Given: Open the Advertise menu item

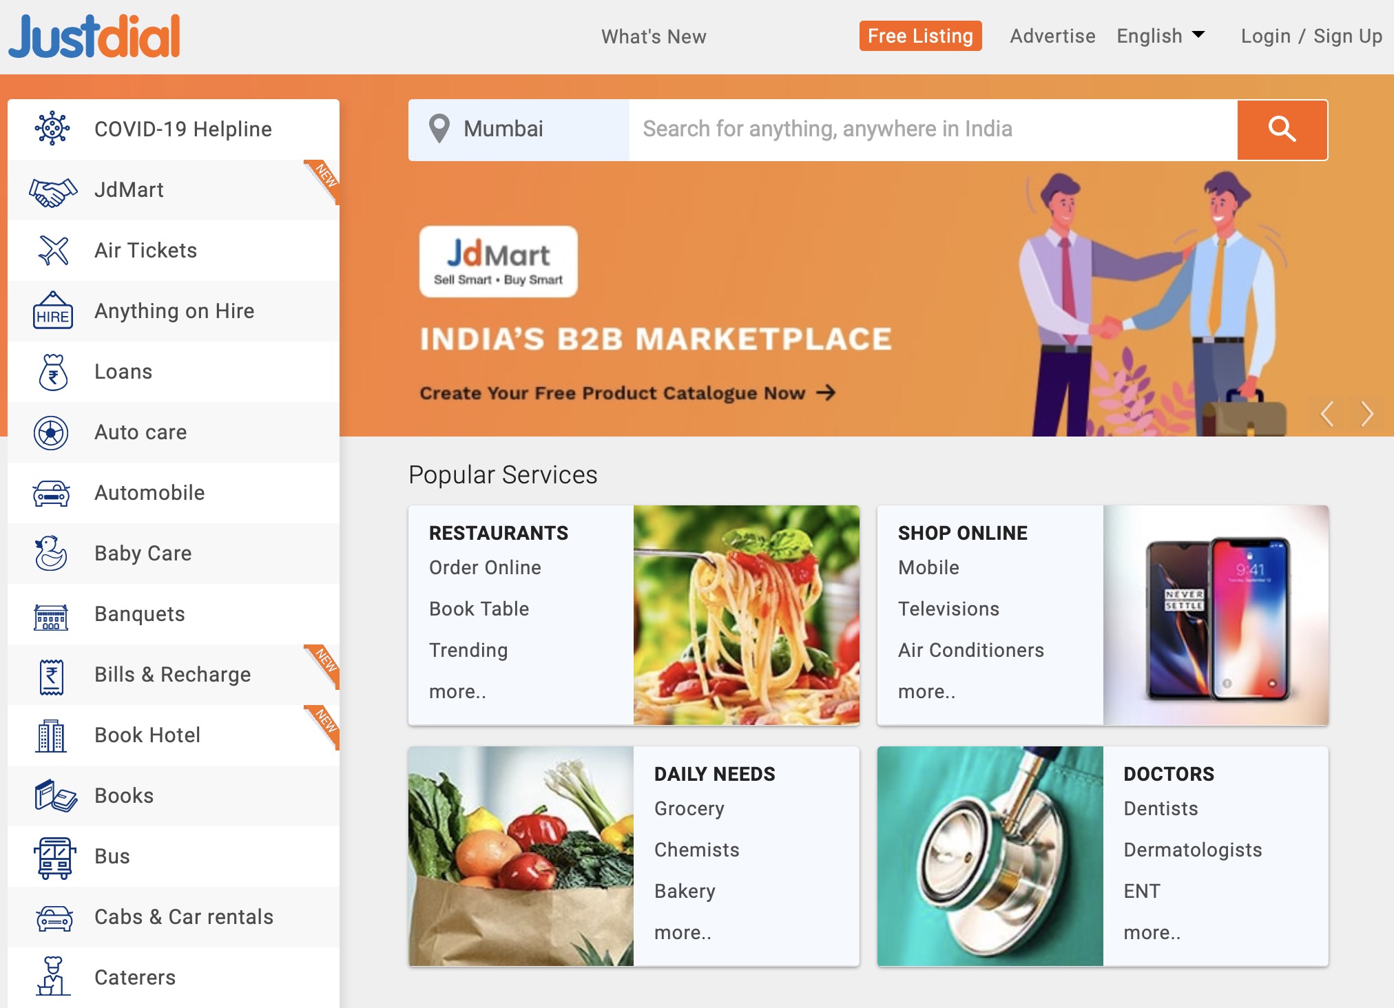Looking at the screenshot, I should click(1052, 36).
